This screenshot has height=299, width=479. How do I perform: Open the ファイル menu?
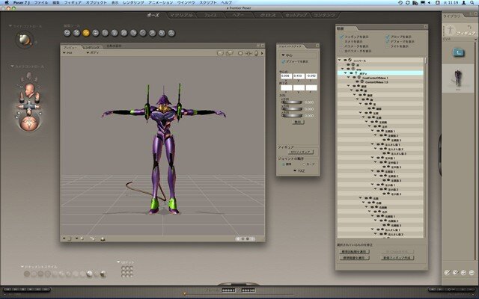coord(41,2)
